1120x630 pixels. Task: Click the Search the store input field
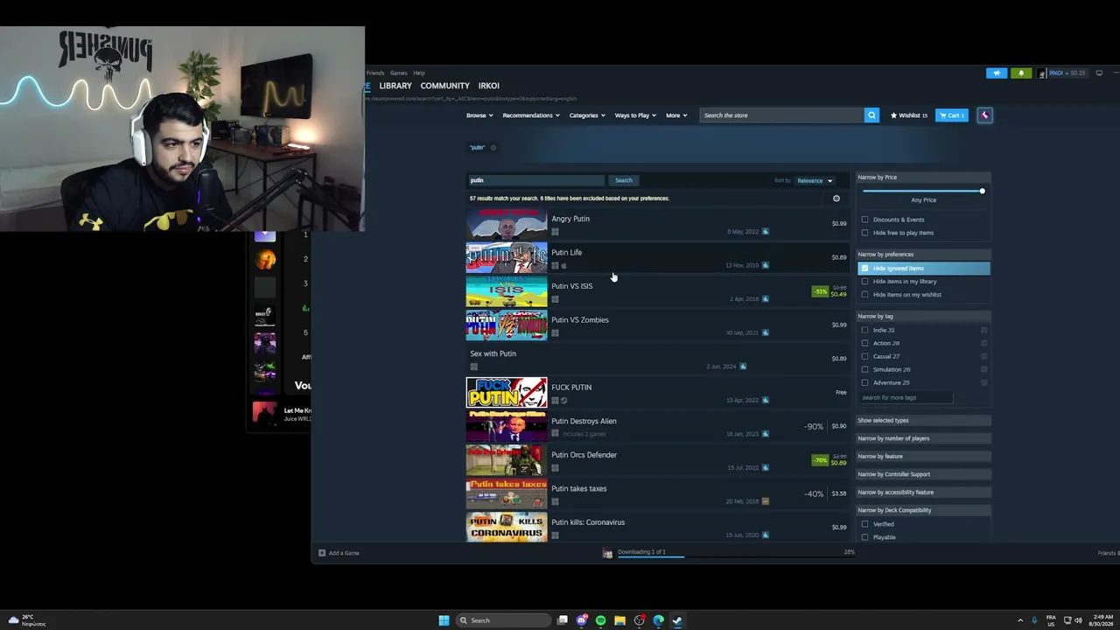pos(781,115)
